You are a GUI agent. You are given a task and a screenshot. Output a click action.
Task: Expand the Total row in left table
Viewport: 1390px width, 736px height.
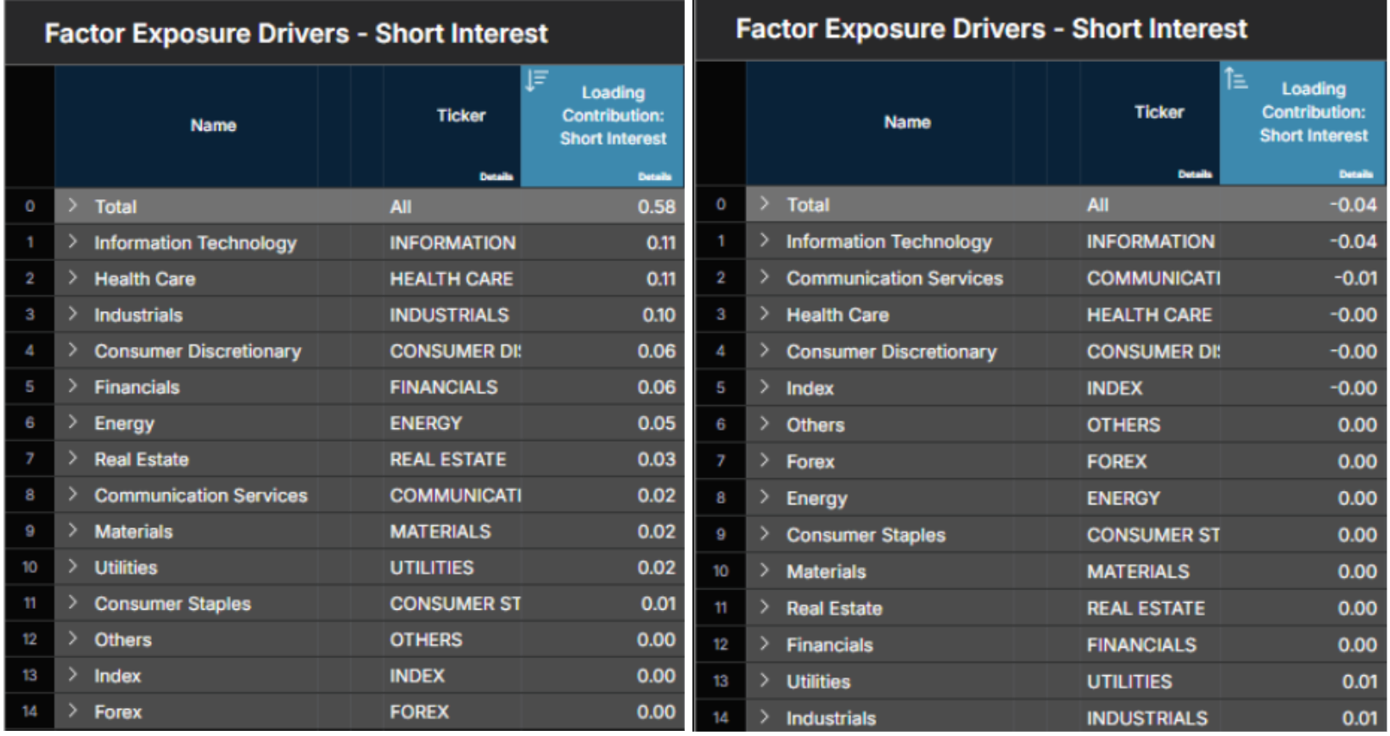pyautogui.click(x=73, y=206)
